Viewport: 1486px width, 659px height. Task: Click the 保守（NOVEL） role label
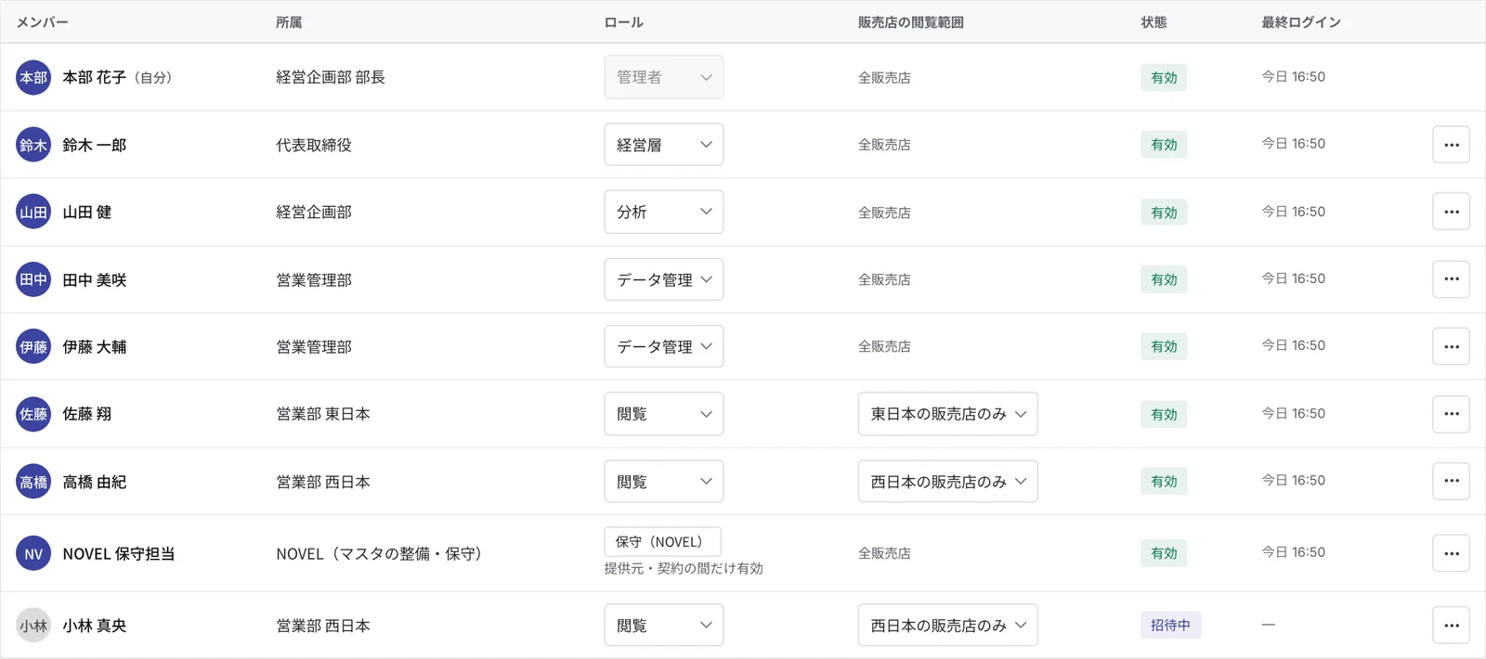662,542
